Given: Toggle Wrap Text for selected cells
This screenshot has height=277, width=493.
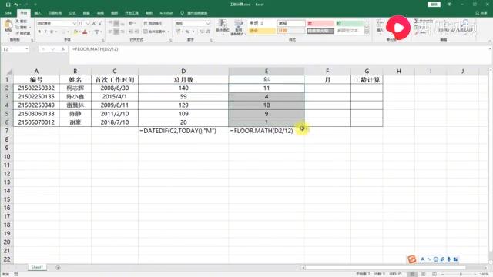Looking at the screenshot, I should tap(153, 23).
